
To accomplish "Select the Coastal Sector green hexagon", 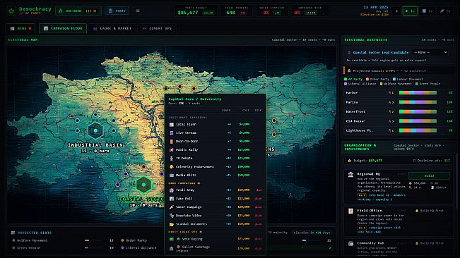I will click(x=143, y=185).
